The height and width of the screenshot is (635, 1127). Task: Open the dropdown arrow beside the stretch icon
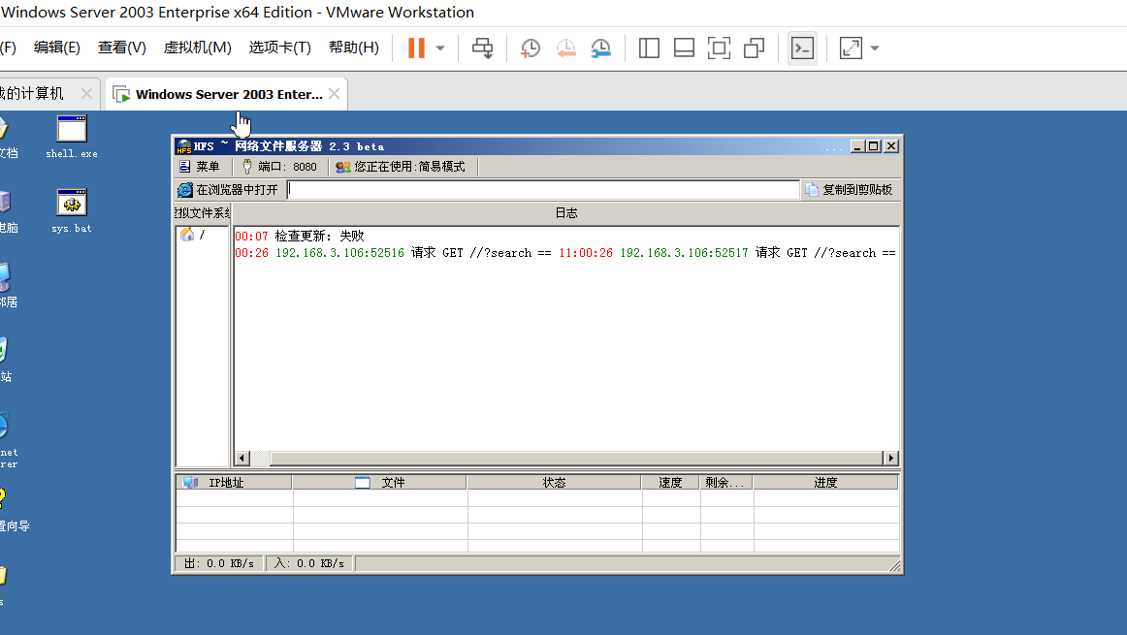tap(875, 48)
